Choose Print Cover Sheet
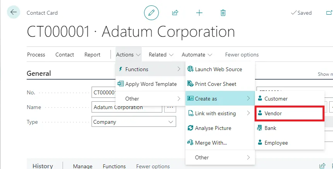Screen dimensions: 333x169 [x=220, y=84]
